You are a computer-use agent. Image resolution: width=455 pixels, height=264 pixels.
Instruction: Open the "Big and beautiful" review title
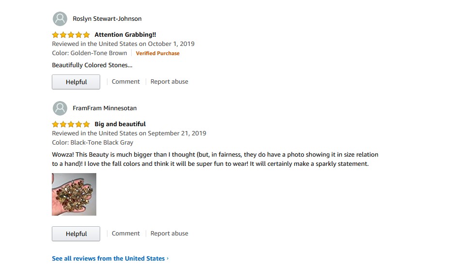click(120, 124)
